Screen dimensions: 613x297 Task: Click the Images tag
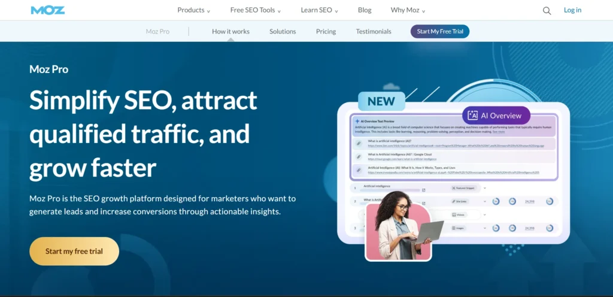pos(458,228)
